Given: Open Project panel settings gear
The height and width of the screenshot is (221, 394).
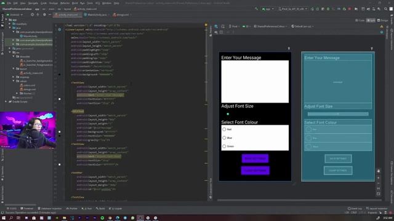Looking at the screenshot, I should click(x=44, y=15).
